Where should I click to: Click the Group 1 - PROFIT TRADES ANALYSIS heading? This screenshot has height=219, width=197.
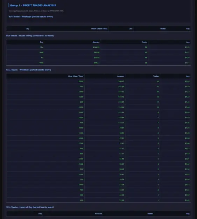point(33,6)
